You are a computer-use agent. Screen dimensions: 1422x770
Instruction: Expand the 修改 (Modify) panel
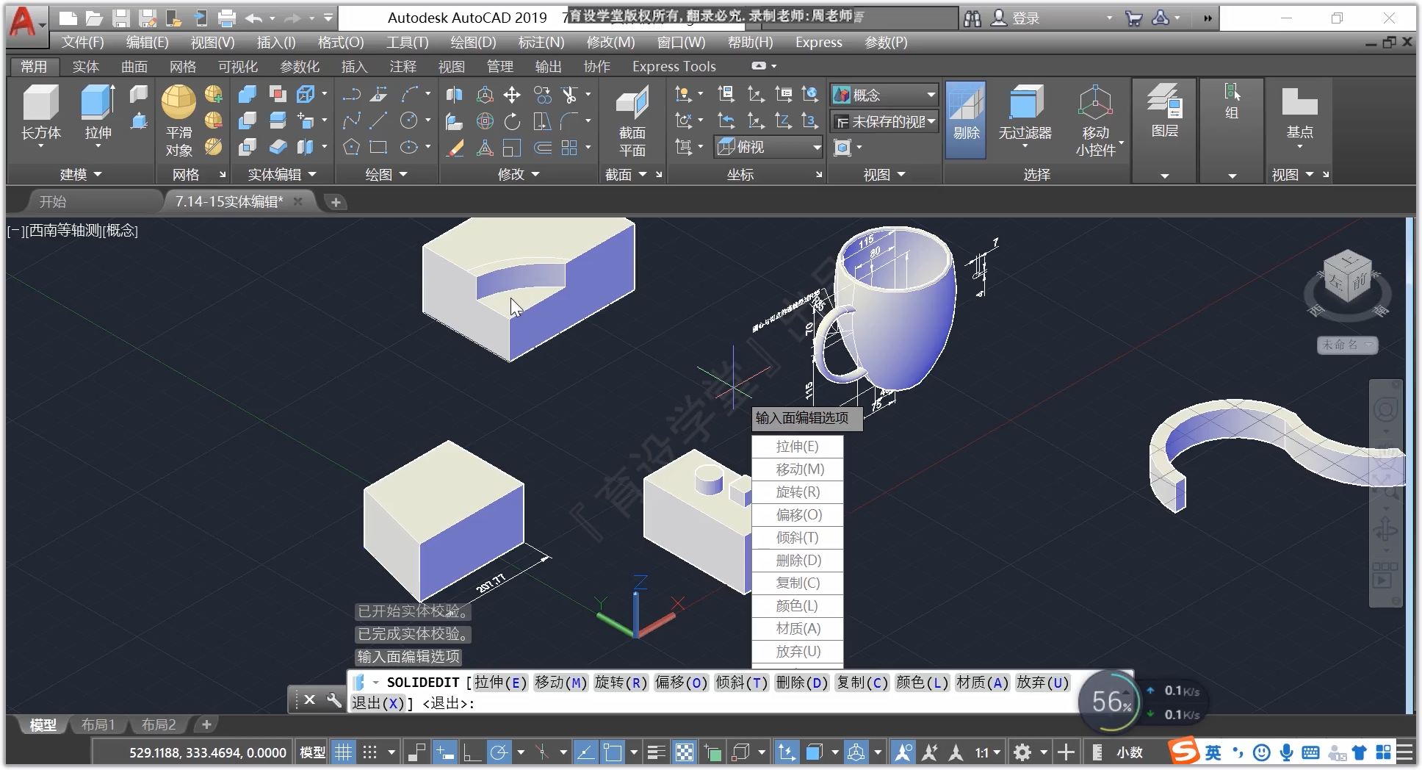(519, 174)
